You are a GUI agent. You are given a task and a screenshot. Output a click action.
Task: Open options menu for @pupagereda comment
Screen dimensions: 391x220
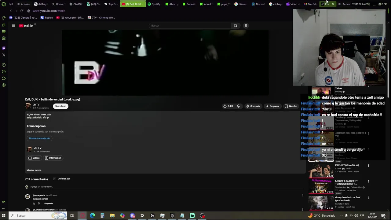(x=303, y=195)
